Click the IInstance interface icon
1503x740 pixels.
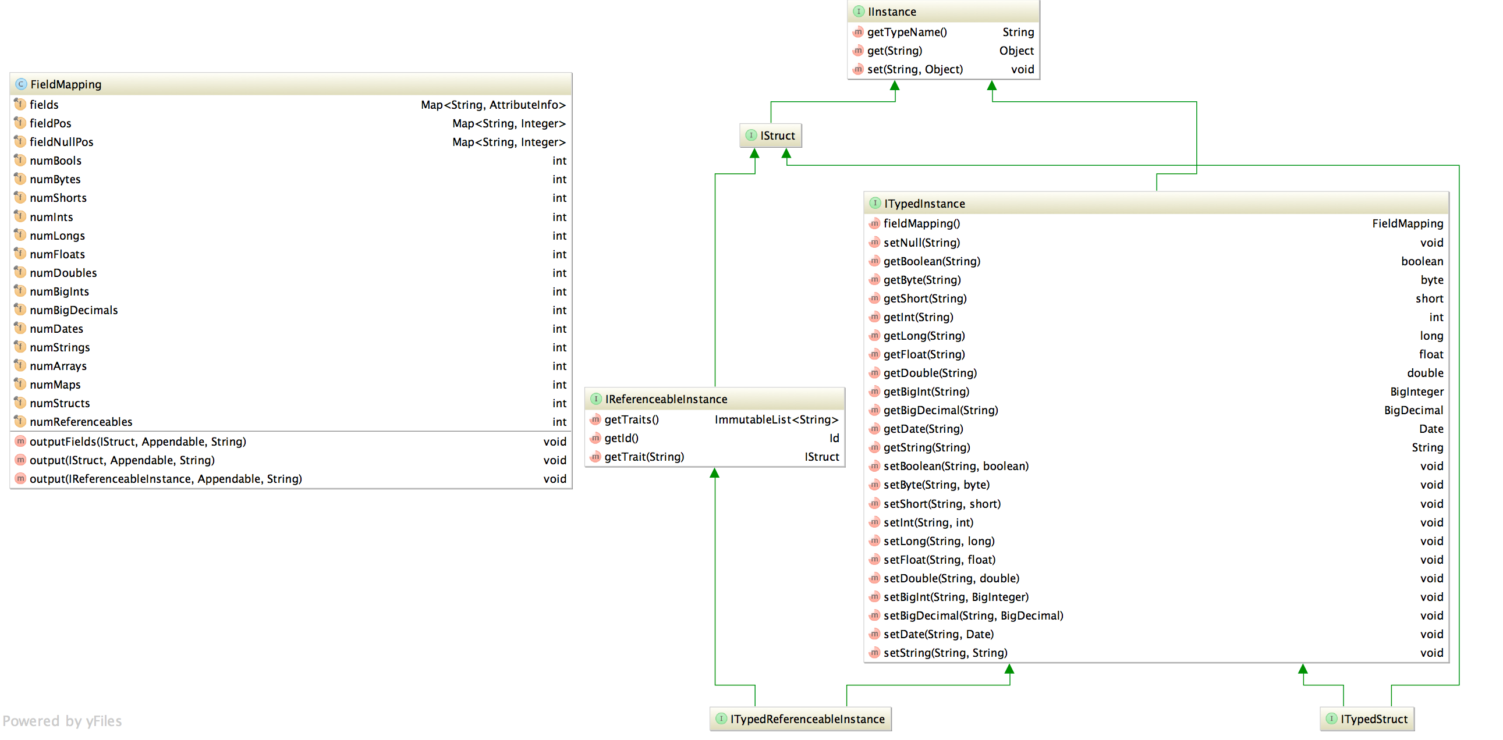pos(858,12)
